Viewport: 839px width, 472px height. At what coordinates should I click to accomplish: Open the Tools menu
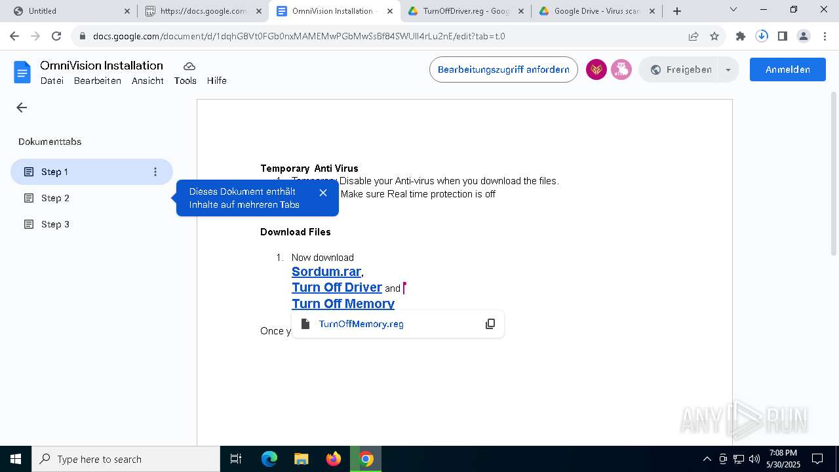pyautogui.click(x=185, y=81)
